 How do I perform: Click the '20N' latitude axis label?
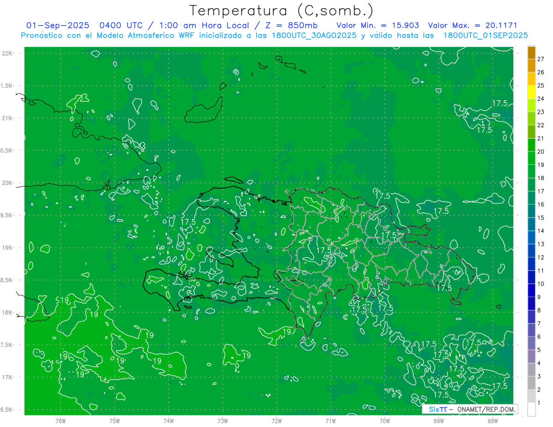pos(7,183)
